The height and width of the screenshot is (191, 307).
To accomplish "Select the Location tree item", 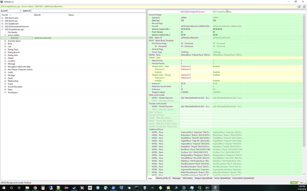I will [x=11, y=61].
